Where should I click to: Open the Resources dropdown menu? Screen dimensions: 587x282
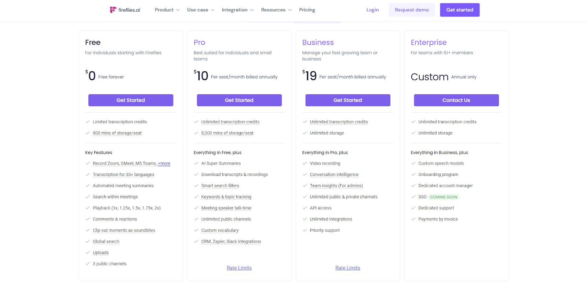tap(276, 10)
